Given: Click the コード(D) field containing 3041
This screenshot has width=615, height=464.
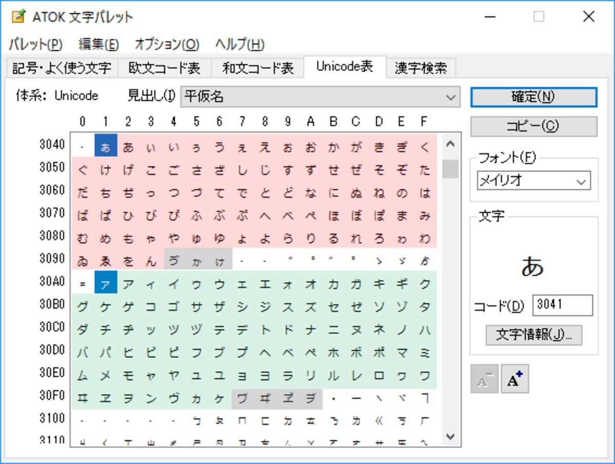Looking at the screenshot, I should tap(562, 305).
